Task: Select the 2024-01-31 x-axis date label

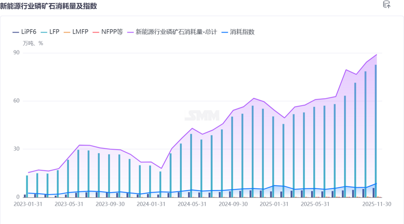Action: tap(151, 204)
